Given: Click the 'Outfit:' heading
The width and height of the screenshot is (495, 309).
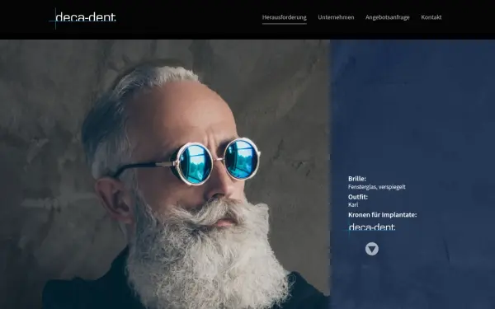Looking at the screenshot, I should [358, 197].
